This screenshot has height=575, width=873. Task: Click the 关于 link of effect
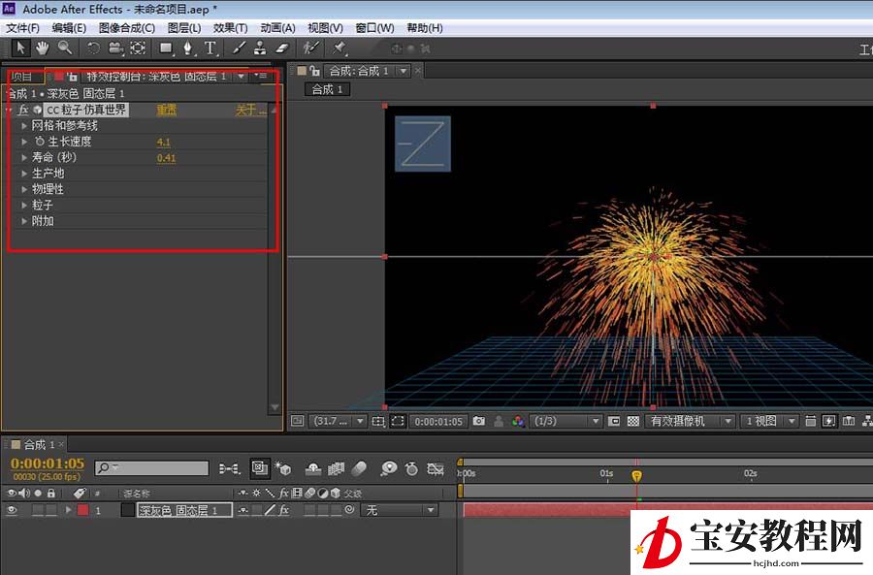coord(250,111)
